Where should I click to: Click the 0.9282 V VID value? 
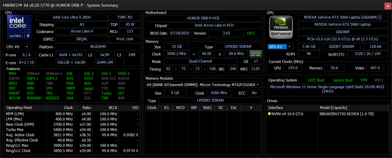pyautogui.click(x=131, y=135)
